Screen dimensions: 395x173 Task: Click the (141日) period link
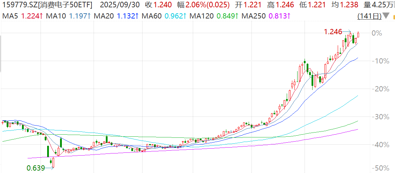(x=369, y=16)
